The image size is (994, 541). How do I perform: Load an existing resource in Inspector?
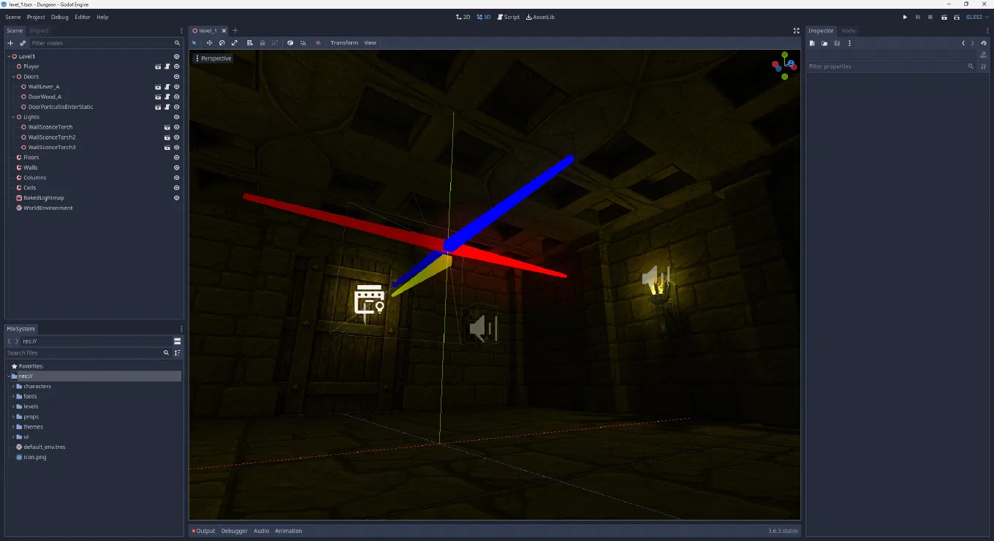824,43
